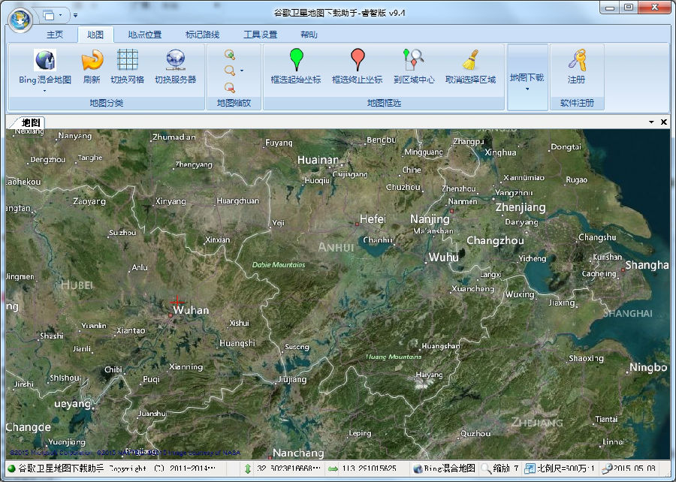
Task: Click the Huang Mountains label
Action: [394, 357]
